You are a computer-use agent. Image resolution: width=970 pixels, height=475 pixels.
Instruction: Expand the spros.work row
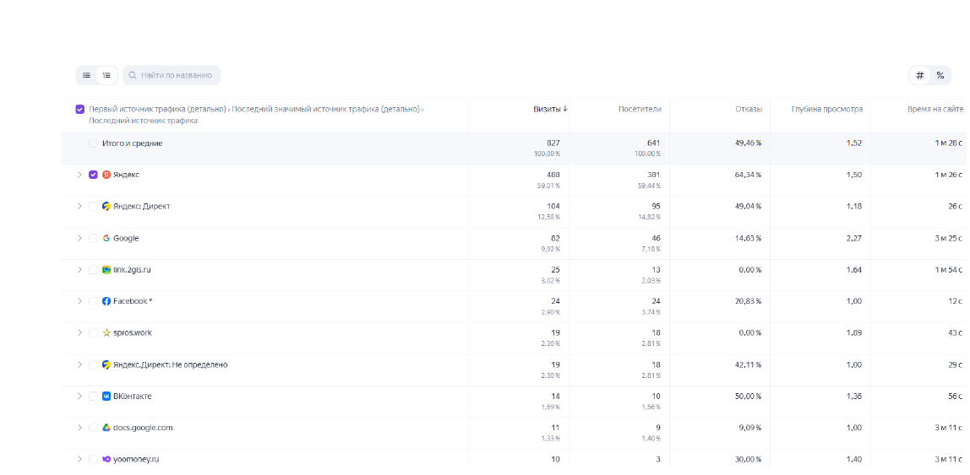click(79, 333)
